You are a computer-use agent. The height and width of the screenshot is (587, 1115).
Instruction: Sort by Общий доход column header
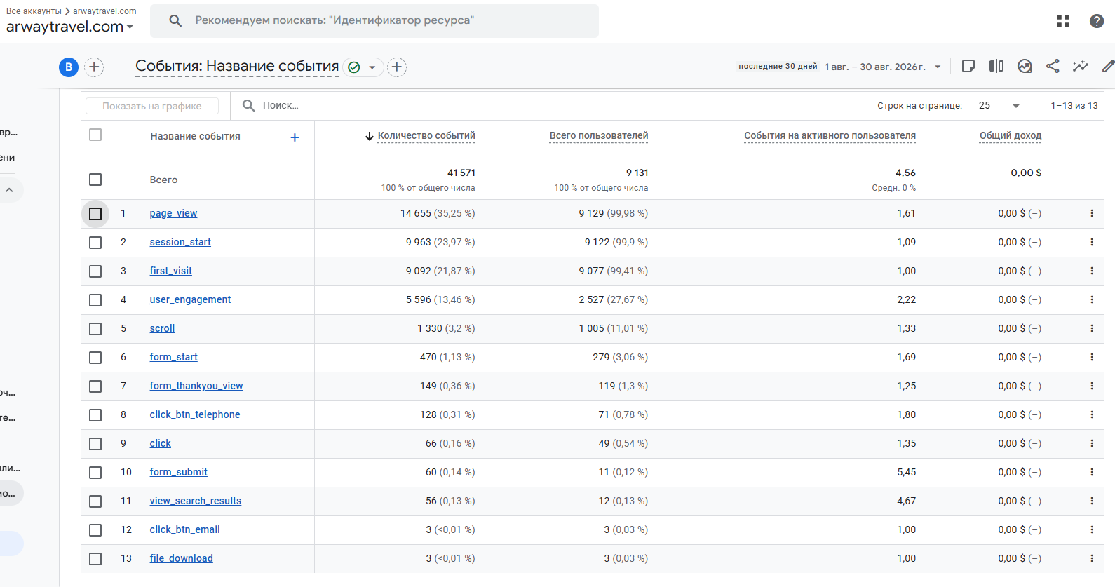[1011, 136]
